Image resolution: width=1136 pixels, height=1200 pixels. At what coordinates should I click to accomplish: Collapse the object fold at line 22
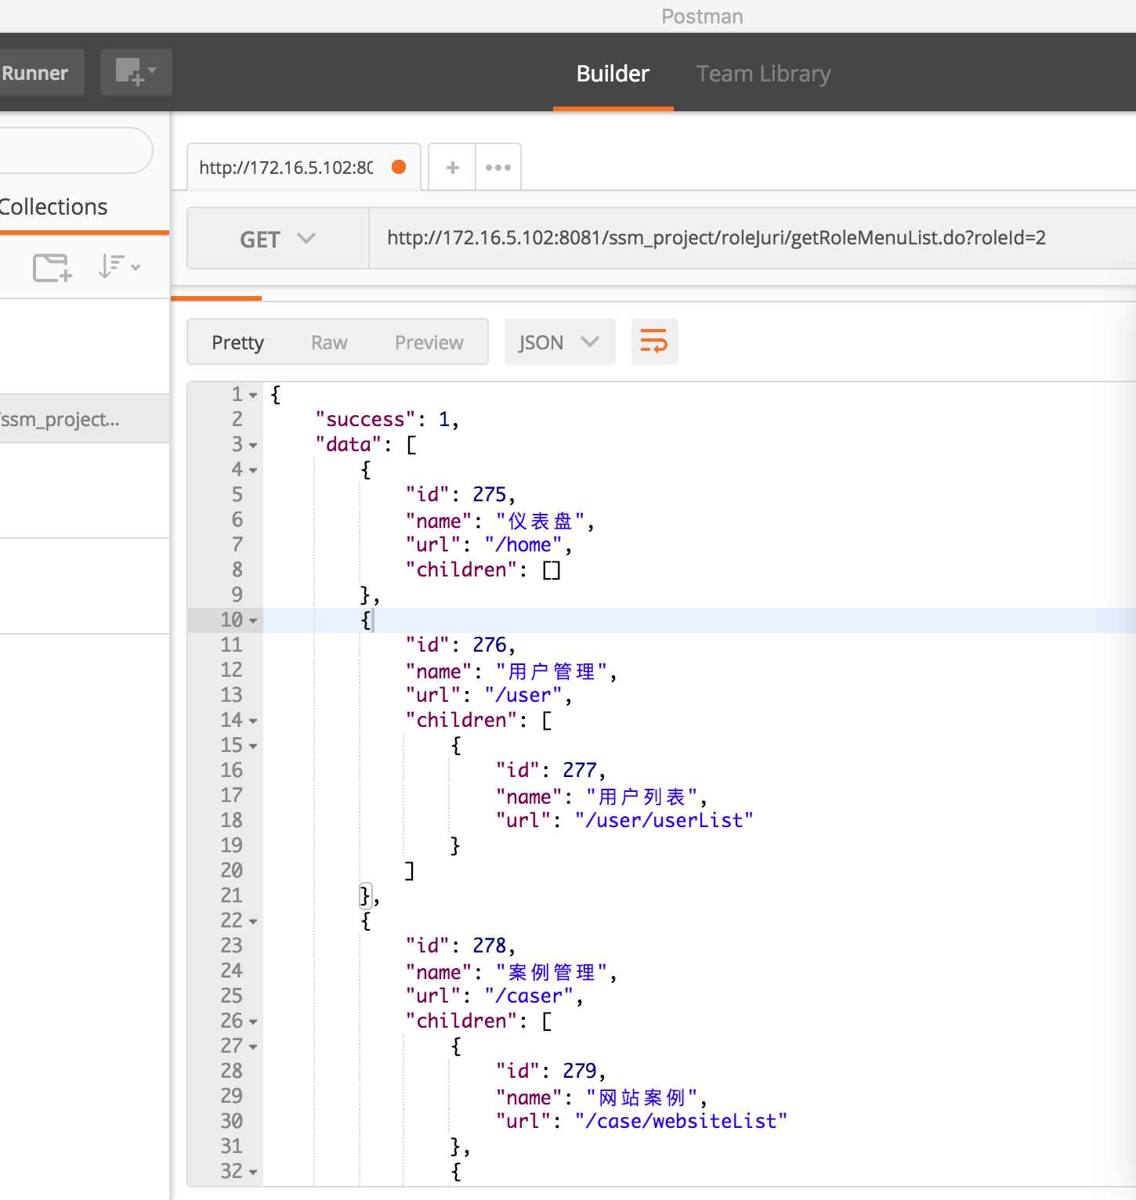point(253,922)
